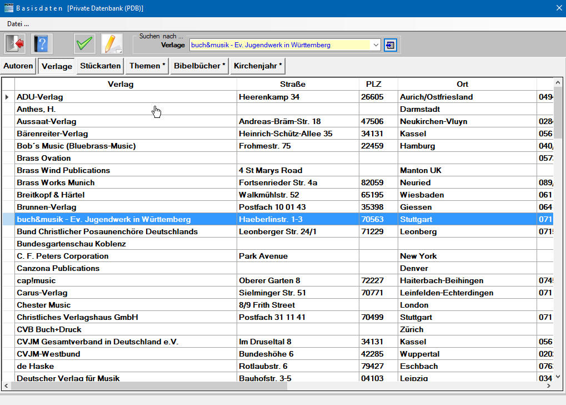Click the 8/9 Frith Street cell
Viewport: 566px width, 405px height.
pyautogui.click(x=298, y=305)
